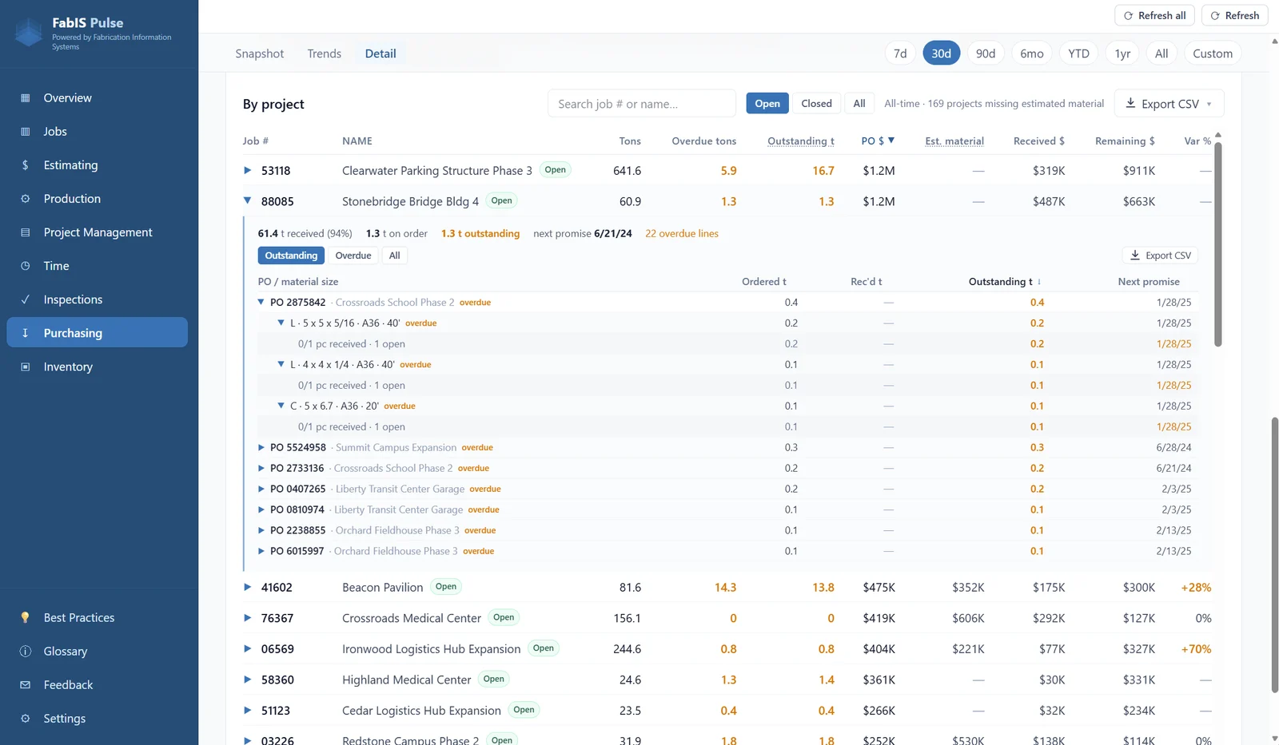Click the Inventory sidebar icon
The width and height of the screenshot is (1279, 745).
(25, 367)
